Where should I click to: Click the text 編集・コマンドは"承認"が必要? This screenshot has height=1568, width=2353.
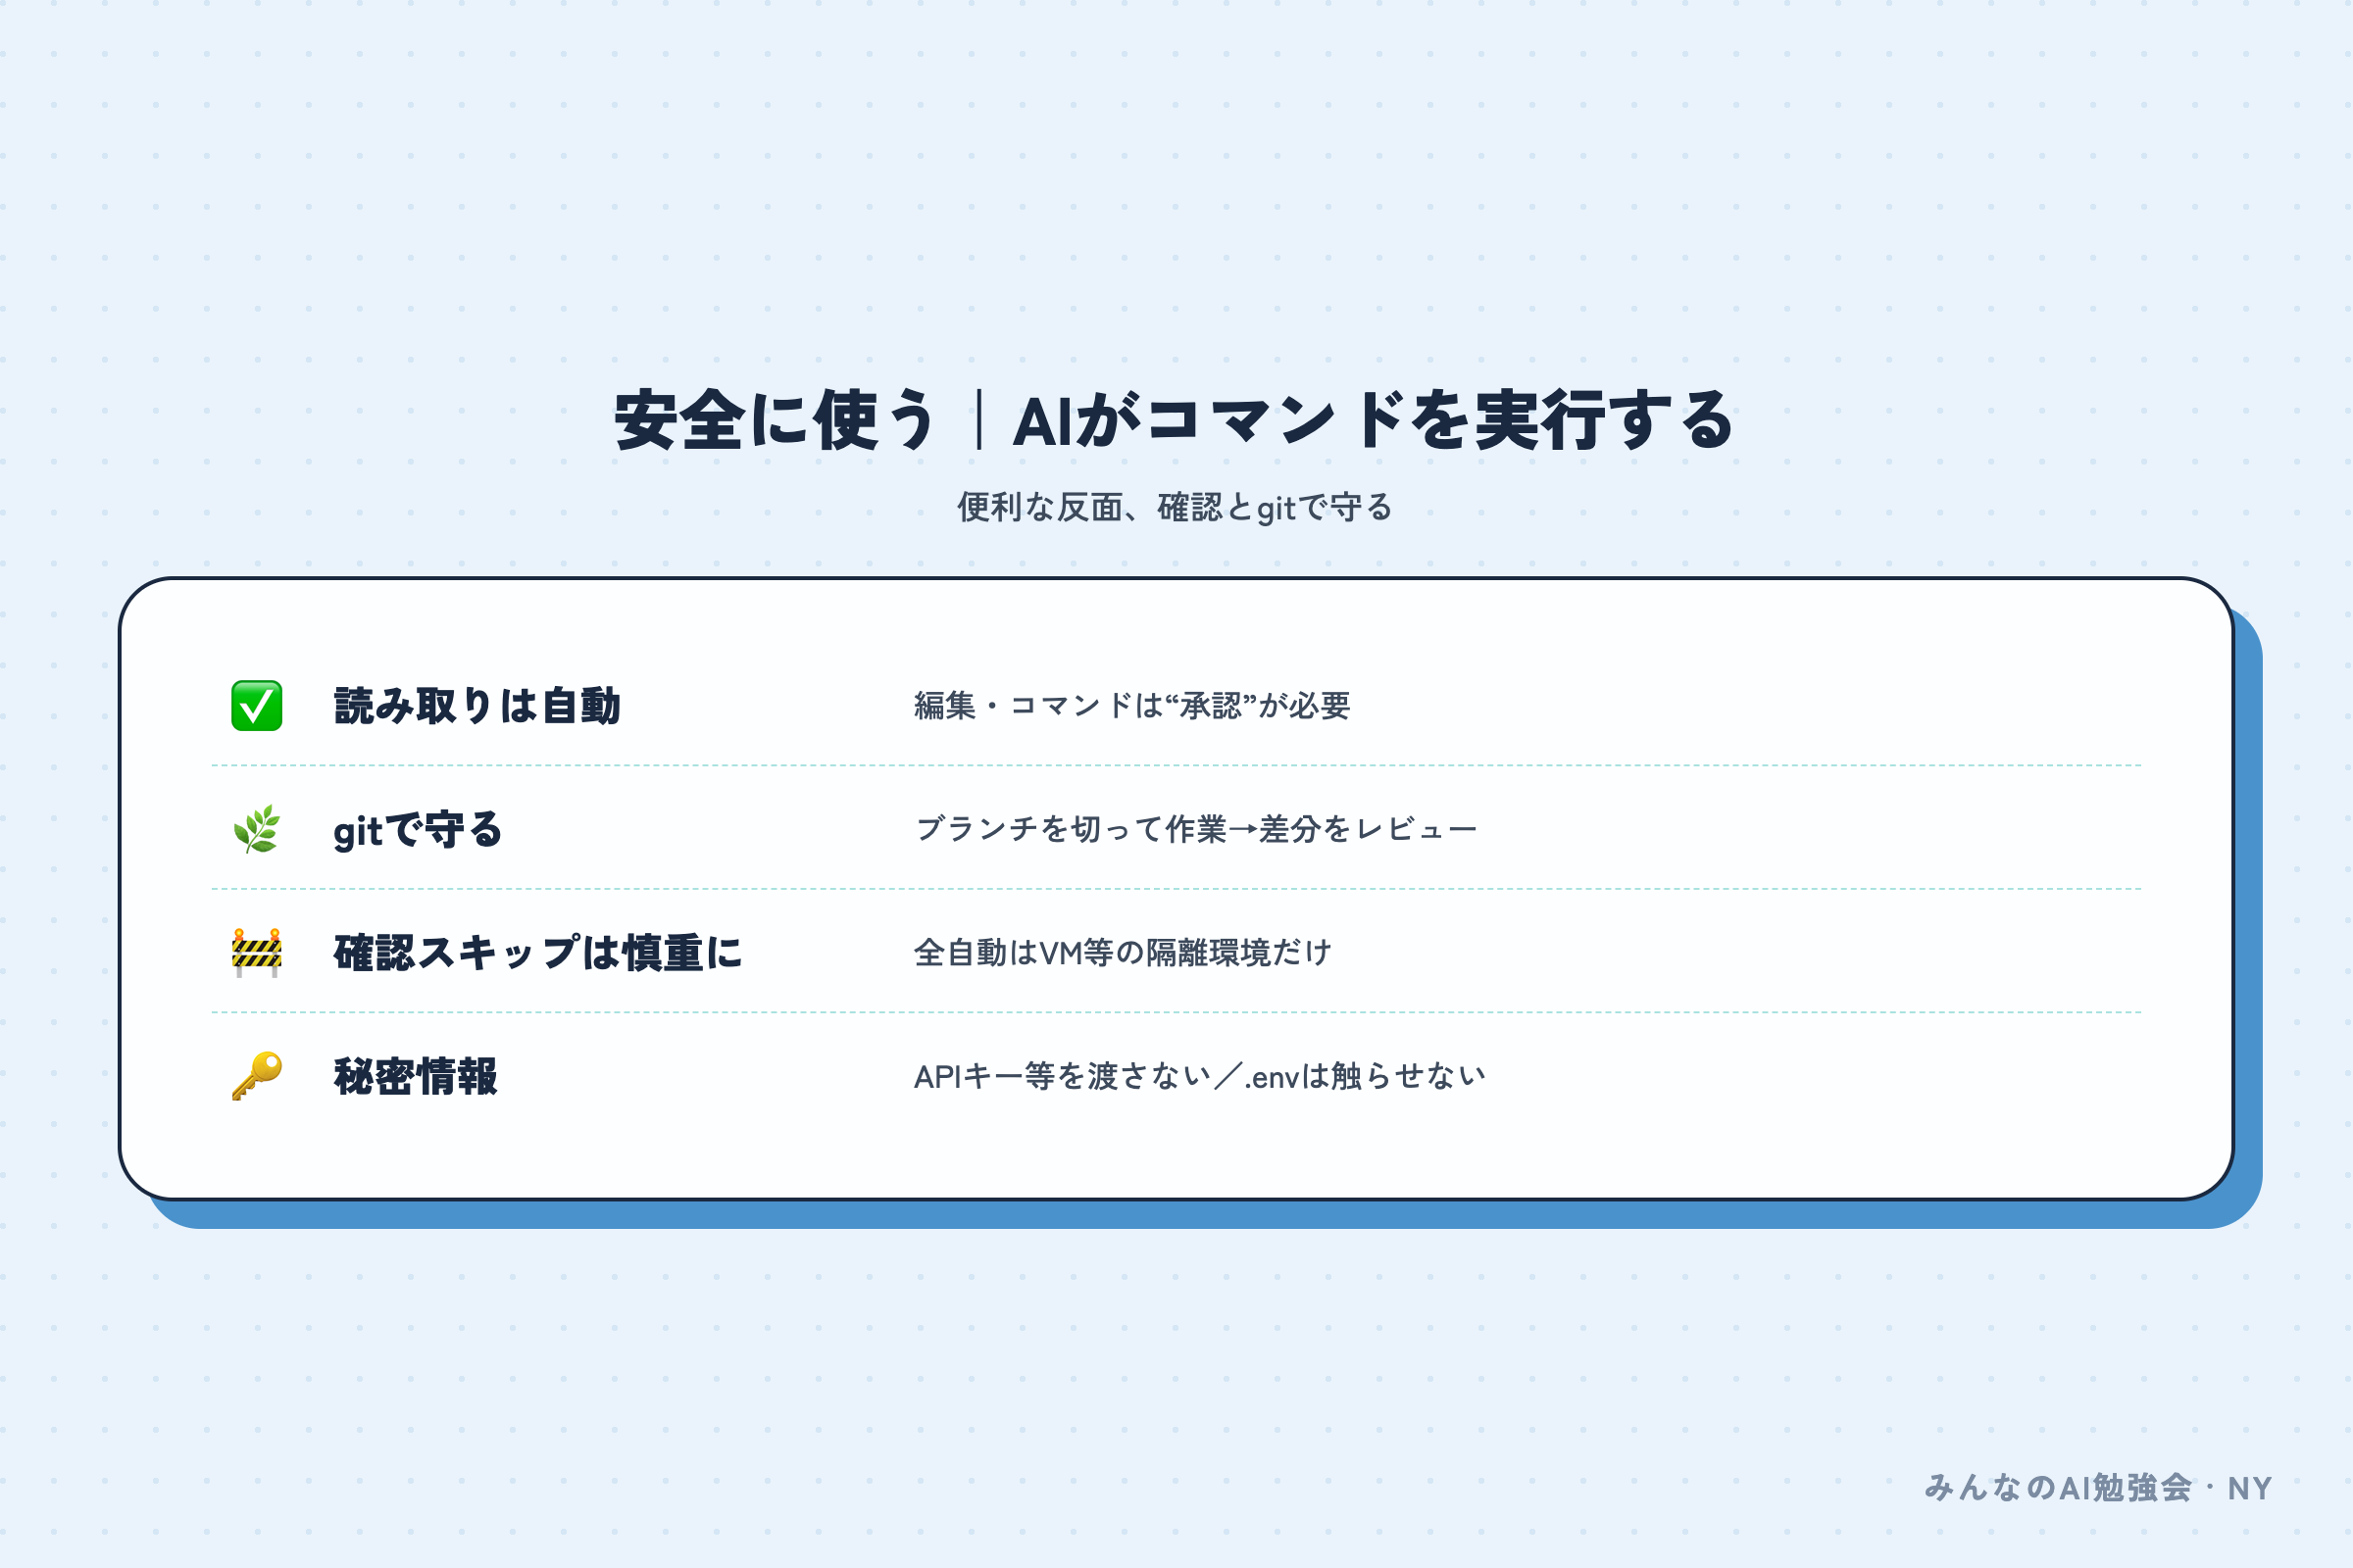[x=1131, y=706]
